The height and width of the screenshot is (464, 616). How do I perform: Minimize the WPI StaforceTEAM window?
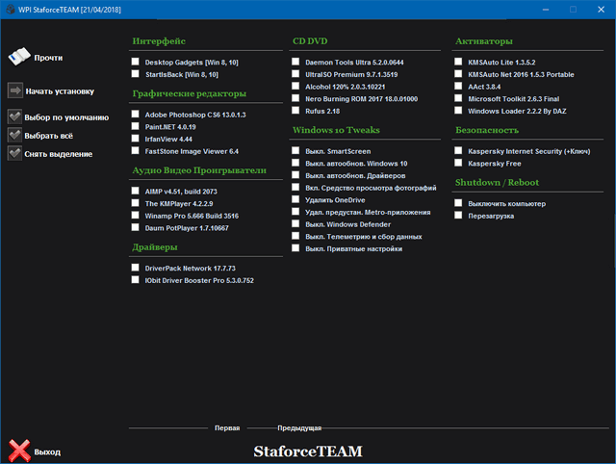(x=546, y=10)
